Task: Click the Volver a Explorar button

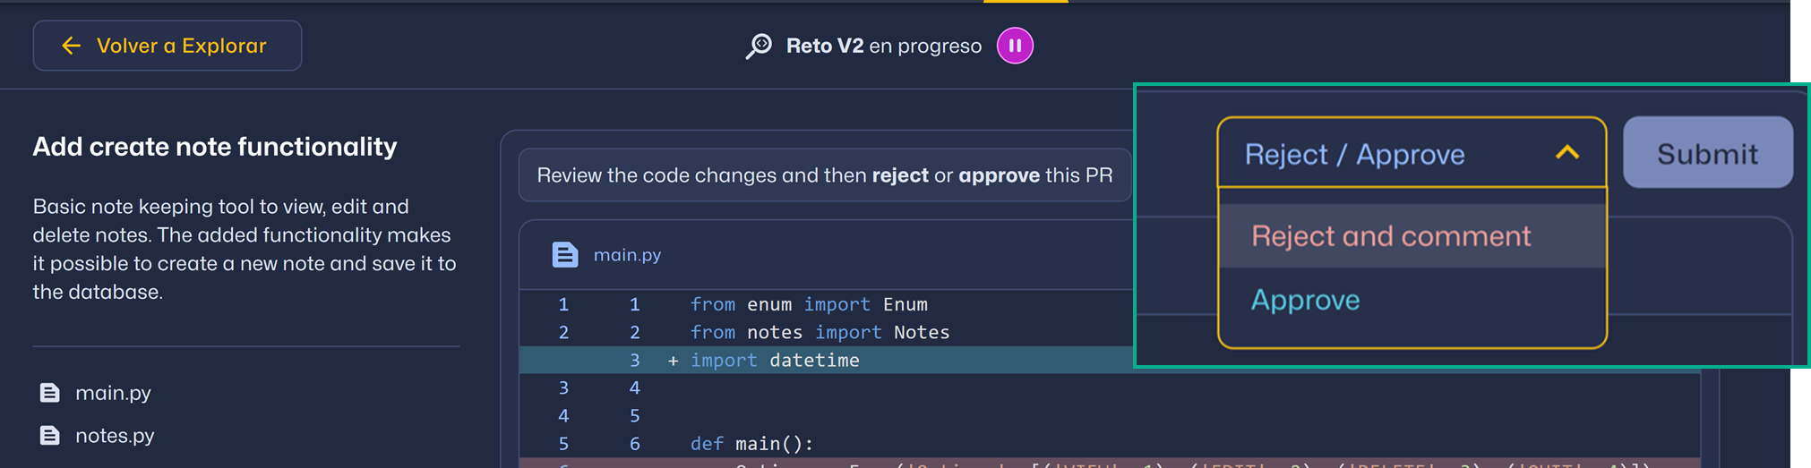Action: (167, 46)
